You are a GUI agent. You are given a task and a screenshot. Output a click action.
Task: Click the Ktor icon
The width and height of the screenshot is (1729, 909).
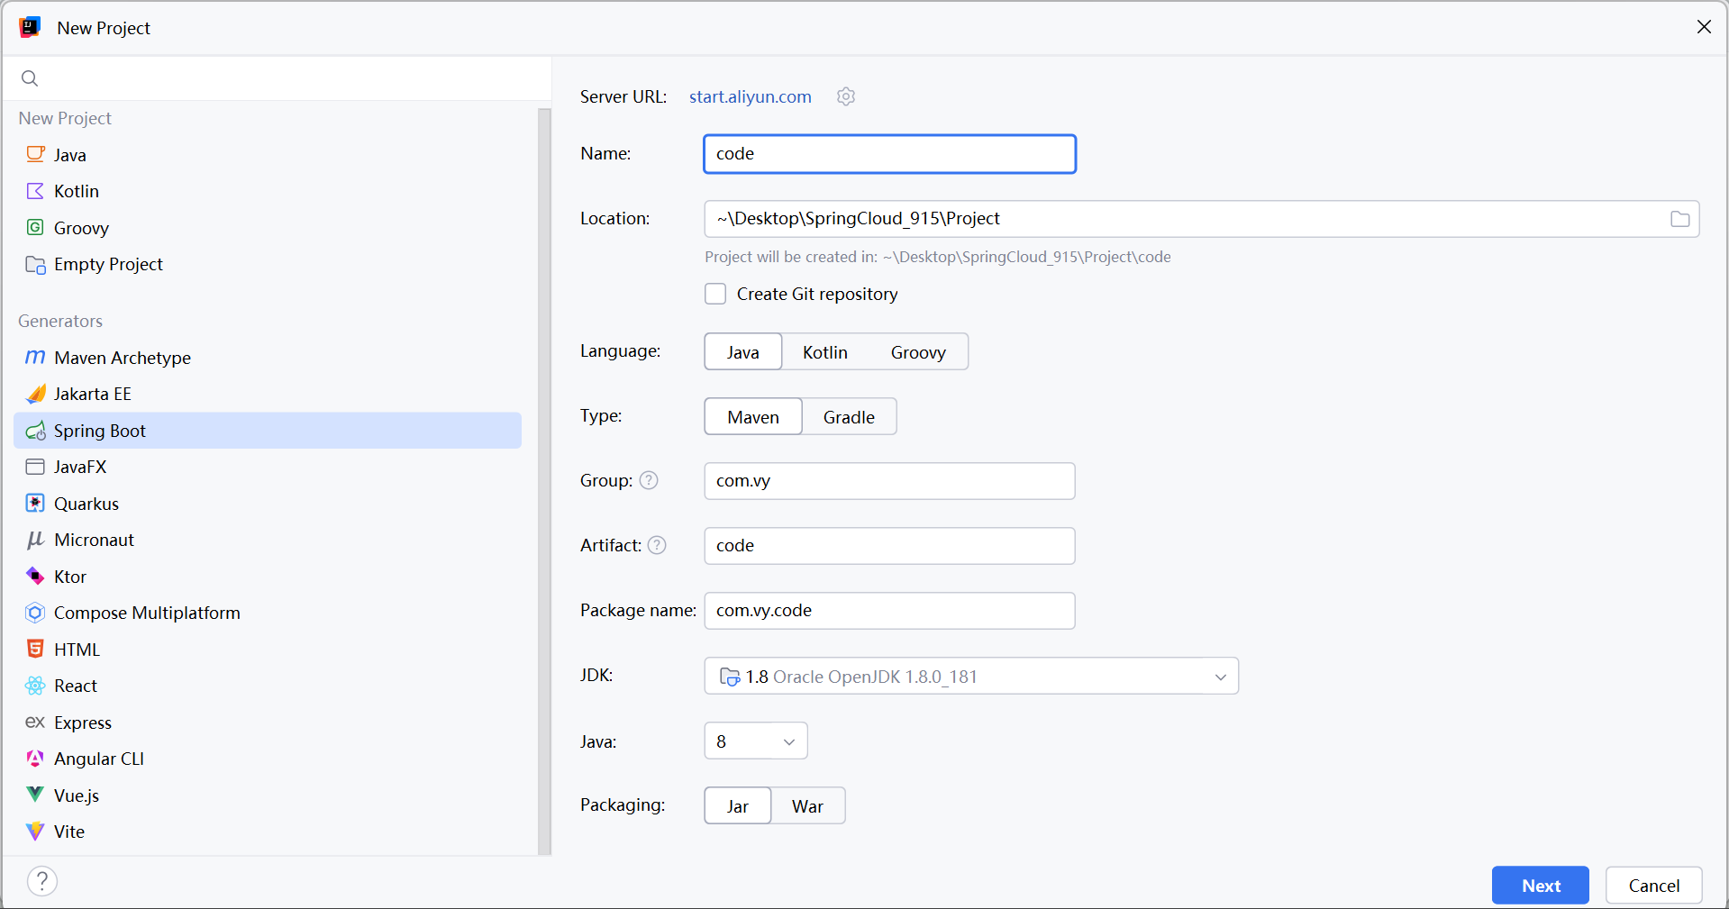[35, 576]
